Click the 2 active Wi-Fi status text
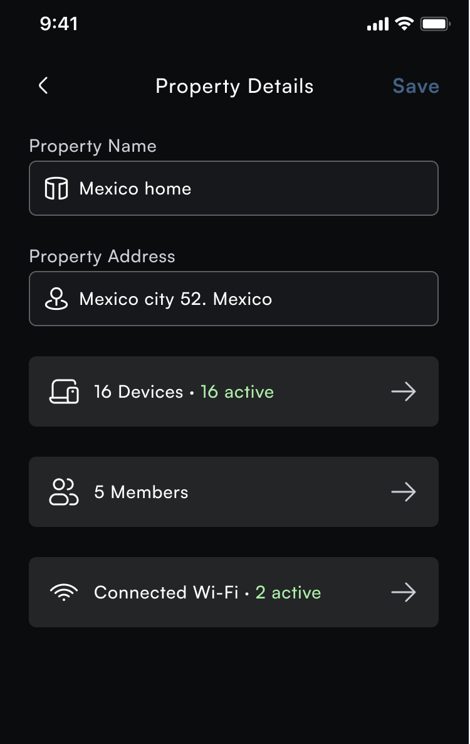The image size is (470, 744). click(x=288, y=593)
